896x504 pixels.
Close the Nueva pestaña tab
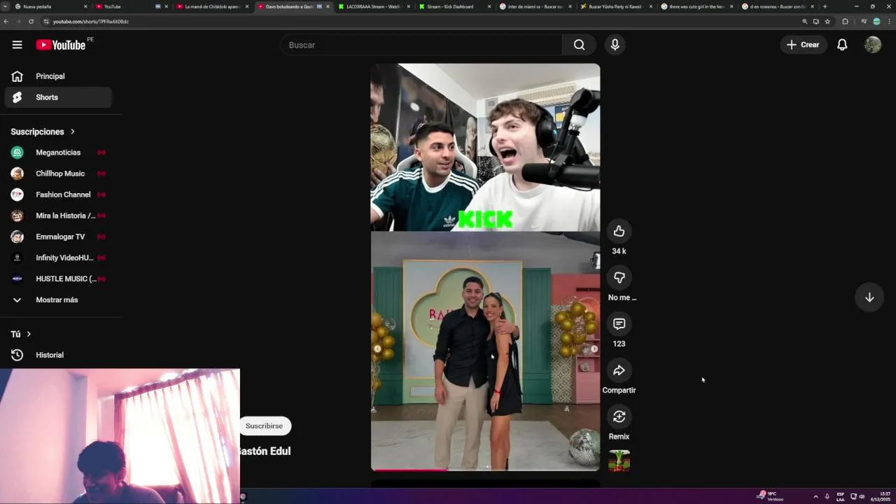point(85,6)
